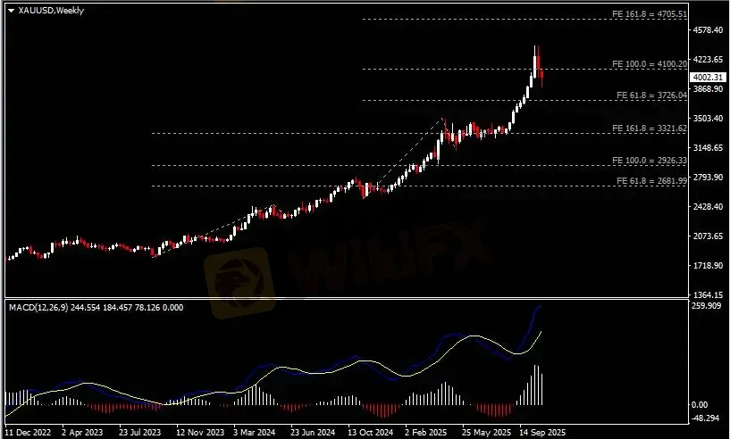730x439 pixels.
Task: Select the FE 100.0 = 4100.20 label
Action: [650, 64]
